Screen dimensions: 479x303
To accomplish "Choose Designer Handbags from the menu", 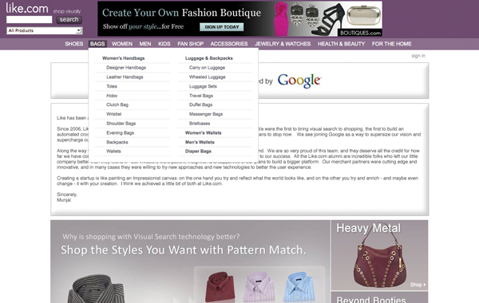I will click(126, 68).
